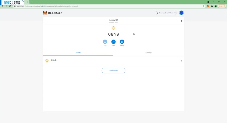
Task: Switch to the Assets tab
Action: tap(78, 53)
